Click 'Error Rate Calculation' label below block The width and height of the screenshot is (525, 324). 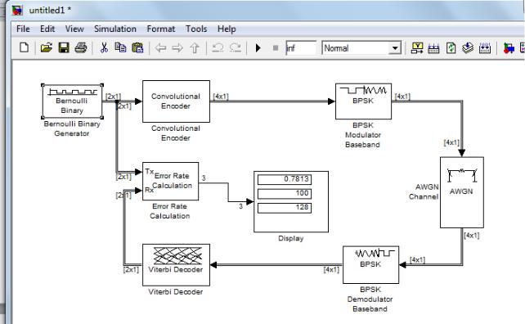(x=170, y=211)
